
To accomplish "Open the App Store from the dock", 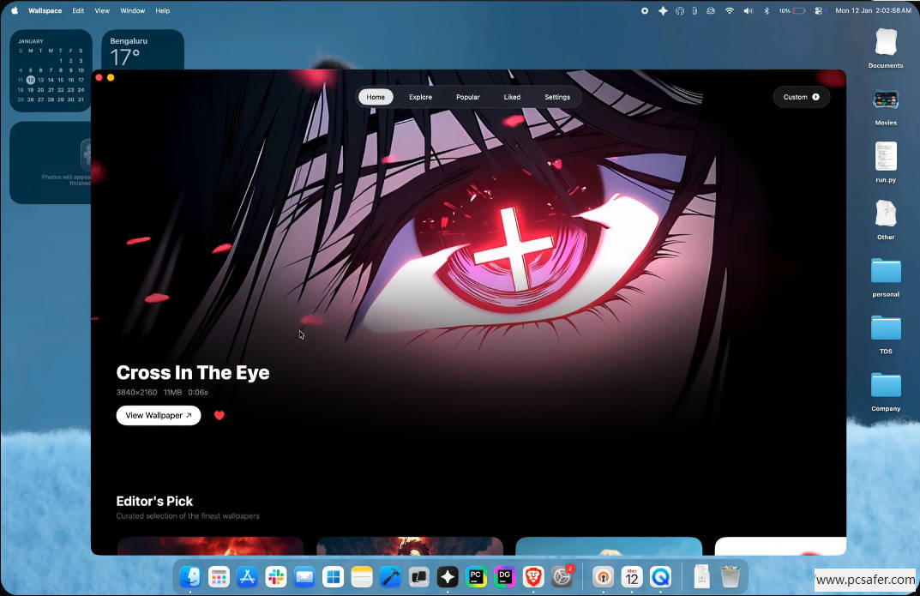I will 247,577.
